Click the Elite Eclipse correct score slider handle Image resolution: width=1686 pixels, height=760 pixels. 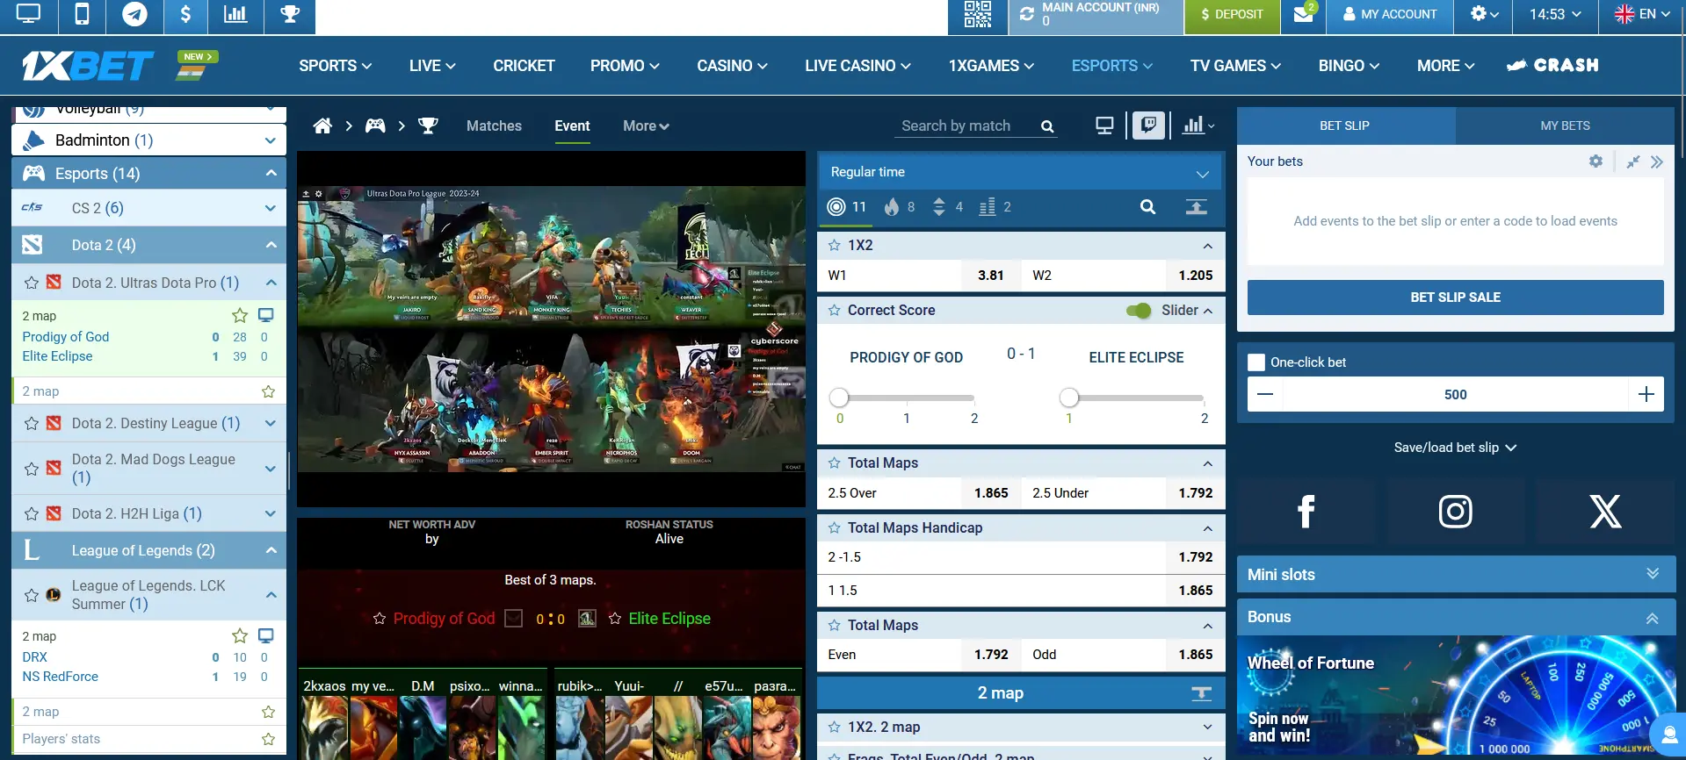[x=1068, y=398]
